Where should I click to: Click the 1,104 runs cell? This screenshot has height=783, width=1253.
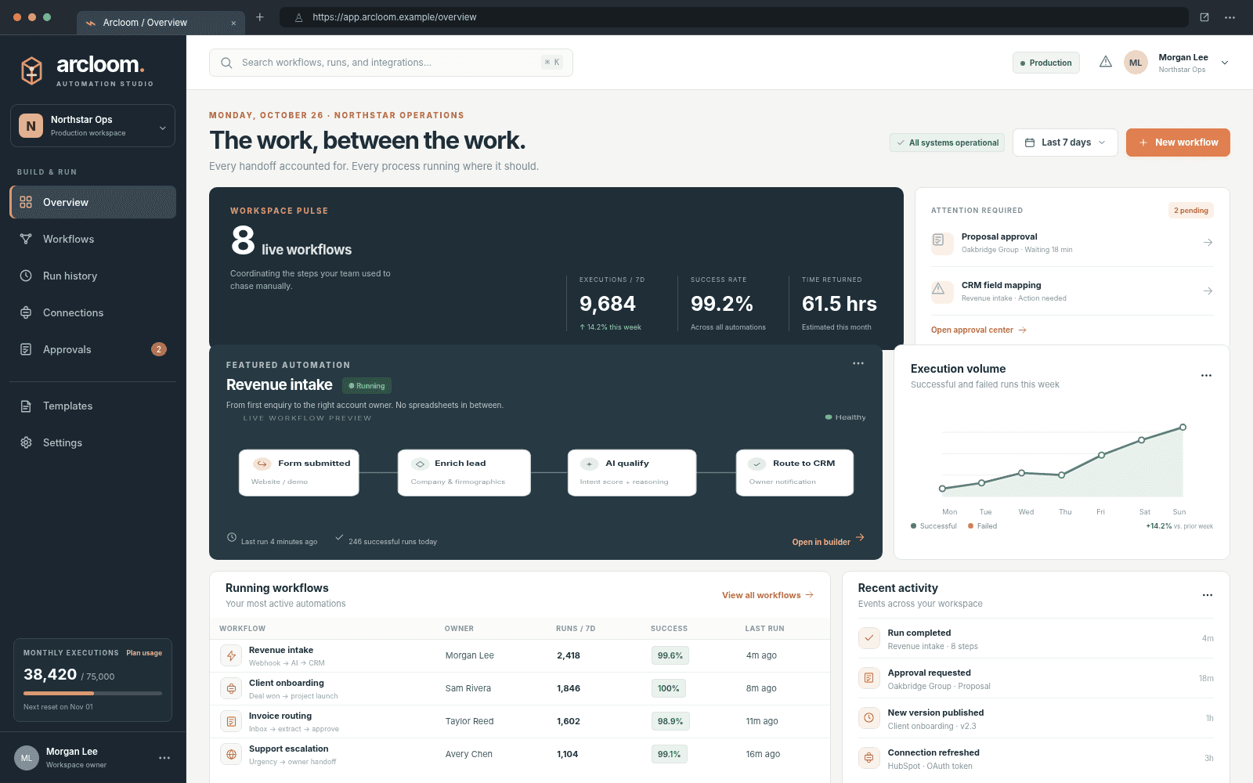click(x=567, y=754)
